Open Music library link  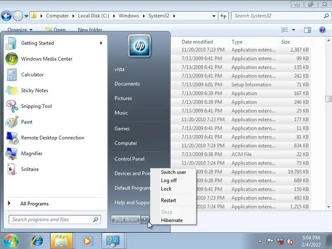coord(121,112)
